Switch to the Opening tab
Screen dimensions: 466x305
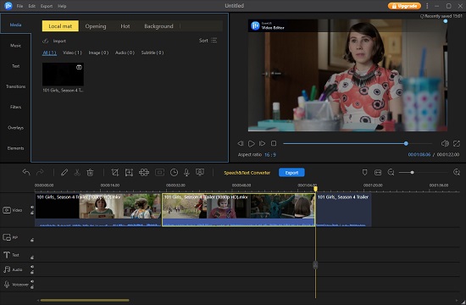coord(96,26)
